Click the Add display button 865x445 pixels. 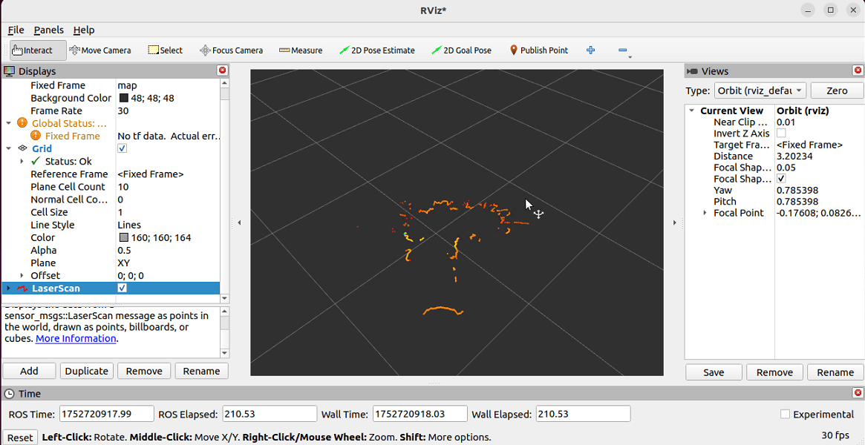point(29,371)
